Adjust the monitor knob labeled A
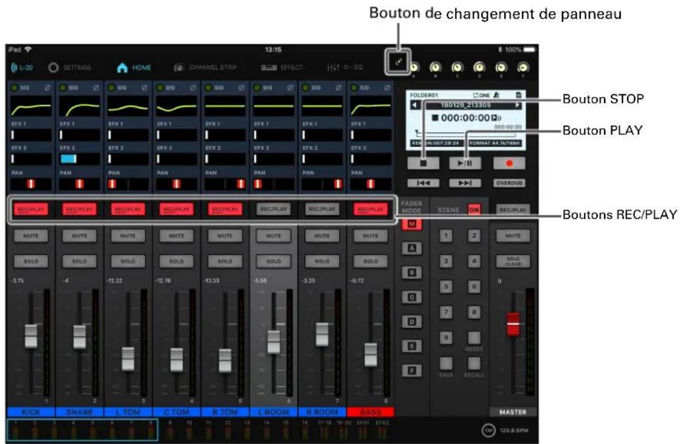This screenshot has width=680, height=444. pyautogui.click(x=414, y=67)
